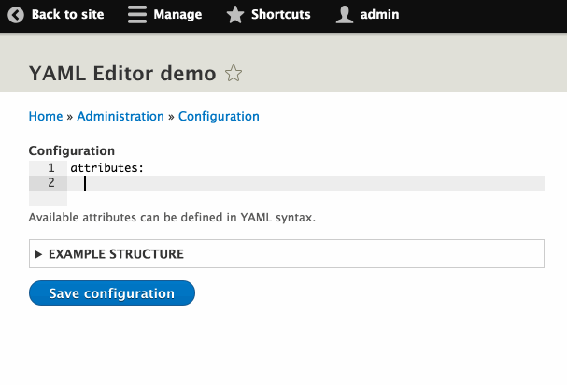The image size is (567, 385).
Task: Follow the Home breadcrumb link
Action: click(x=46, y=116)
